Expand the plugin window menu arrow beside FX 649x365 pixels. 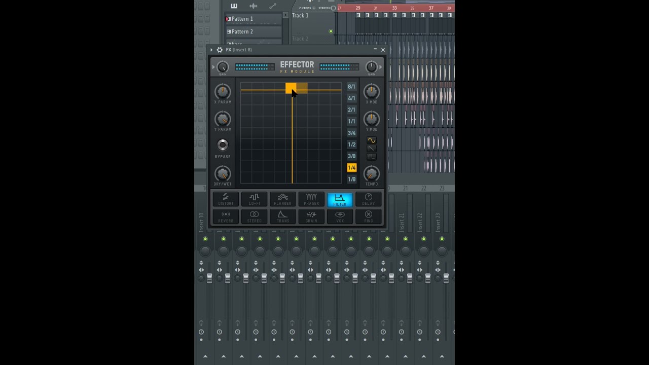pos(211,50)
